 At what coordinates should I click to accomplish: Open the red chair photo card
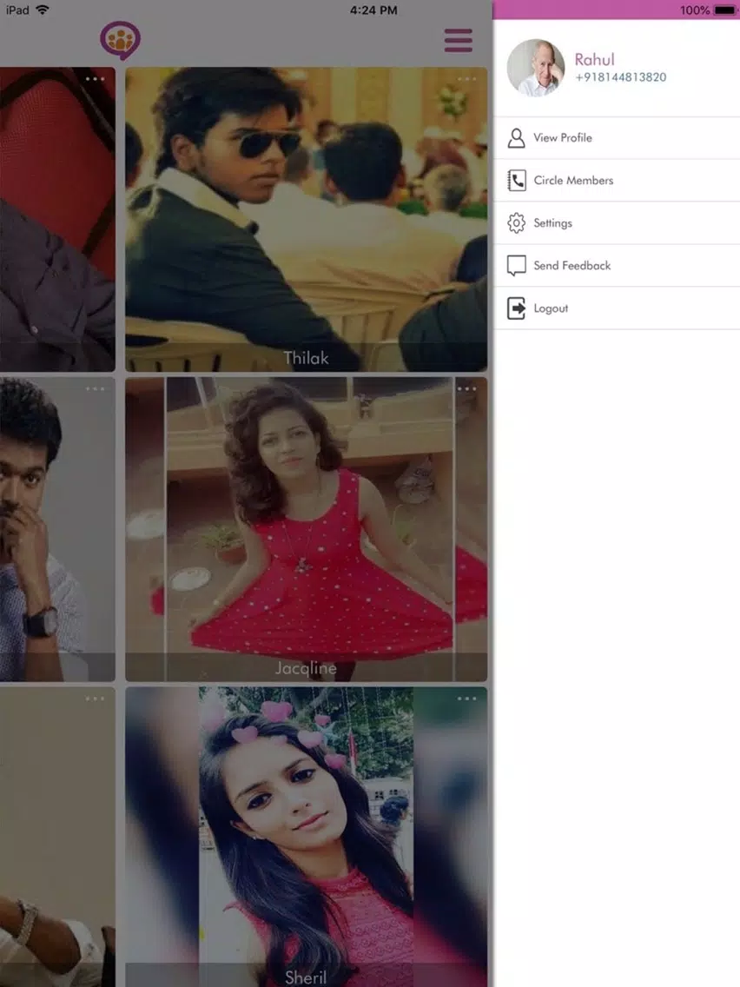click(57, 219)
